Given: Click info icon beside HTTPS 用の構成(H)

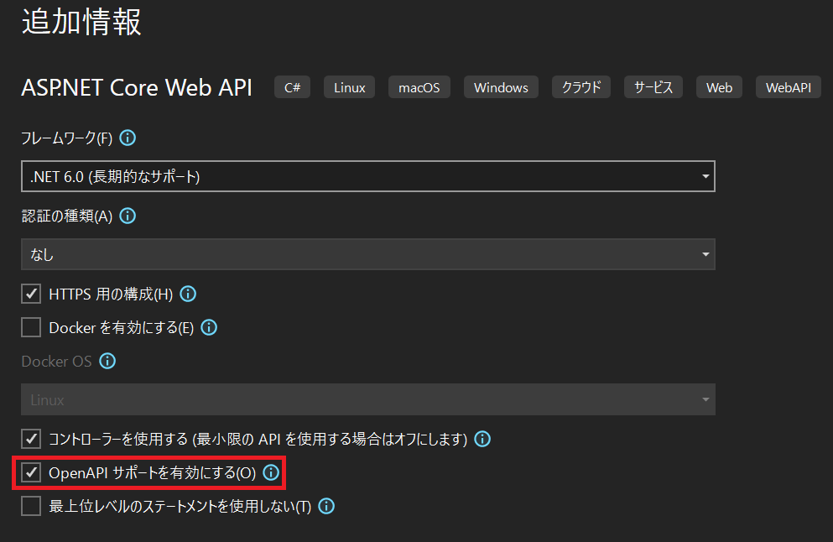Looking at the screenshot, I should pyautogui.click(x=188, y=294).
